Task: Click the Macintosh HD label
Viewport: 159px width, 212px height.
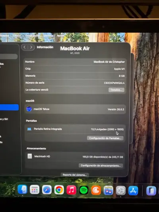Action: [42, 156]
